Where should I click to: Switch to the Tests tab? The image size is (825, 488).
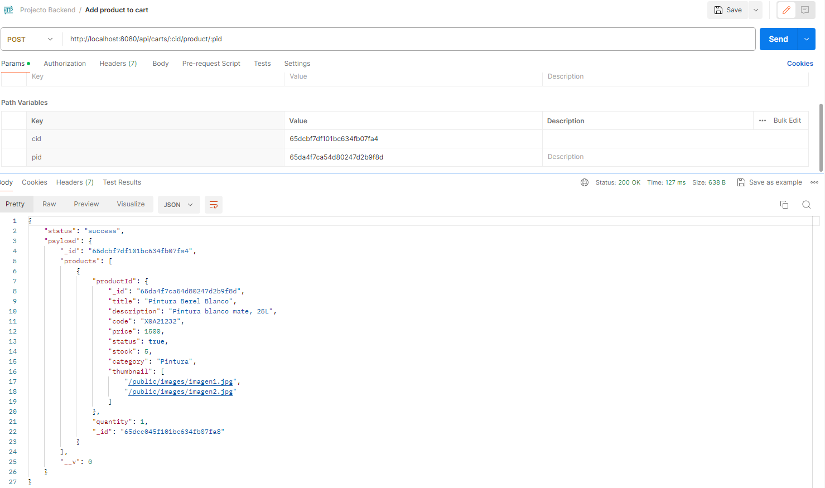pyautogui.click(x=262, y=63)
